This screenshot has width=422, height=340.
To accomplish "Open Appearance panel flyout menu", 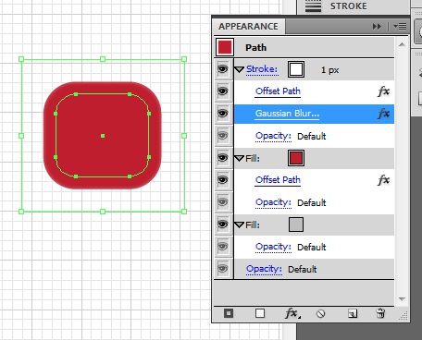I will click(x=400, y=27).
